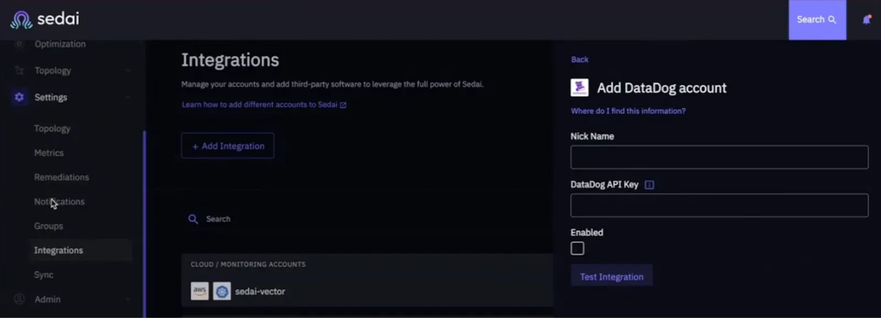Click the DataDog logo icon

[x=579, y=87]
